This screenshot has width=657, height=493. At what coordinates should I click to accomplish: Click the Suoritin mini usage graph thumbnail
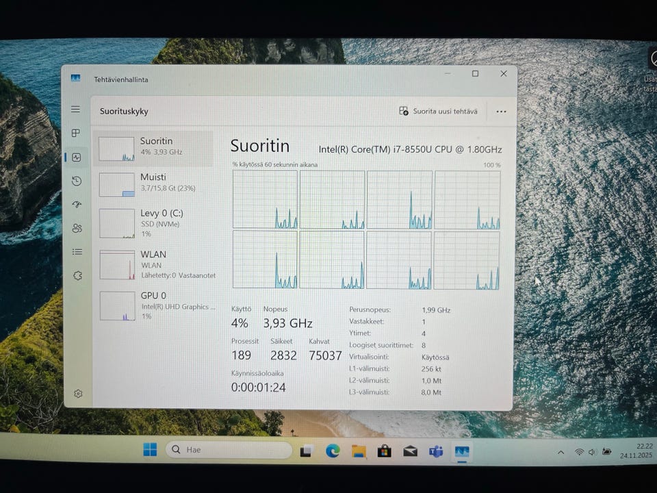click(116, 149)
